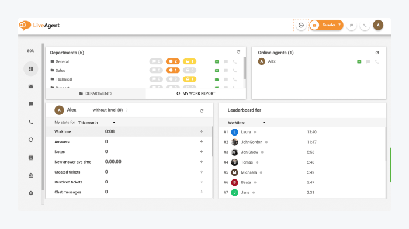
Task: Select the Sales department row
Action: coord(145,71)
